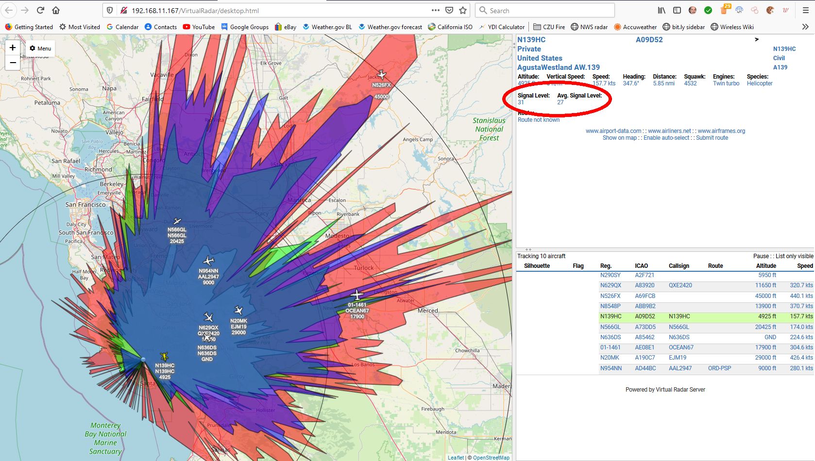Viewport: 815px width, 461px height.
Task: Open the www.airport-data.com link
Action: coord(613,131)
